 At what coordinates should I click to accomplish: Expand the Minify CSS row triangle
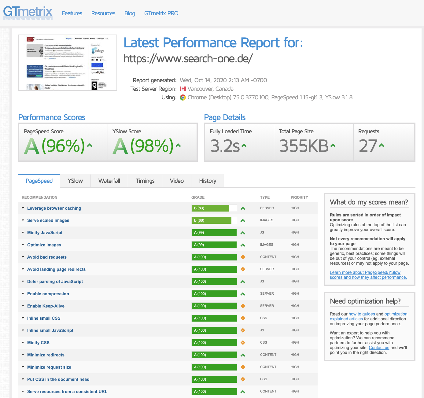[x=23, y=342]
